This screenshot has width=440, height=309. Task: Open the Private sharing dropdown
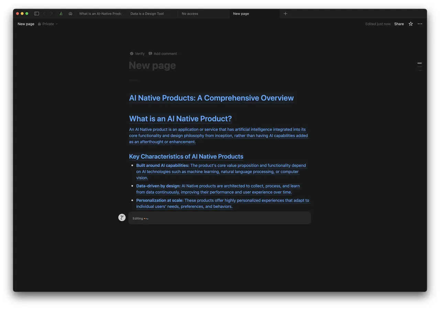48,24
